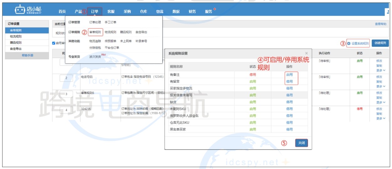
Task: Open 波次发货 marked Hot in the dropdown
Action: [95, 57]
